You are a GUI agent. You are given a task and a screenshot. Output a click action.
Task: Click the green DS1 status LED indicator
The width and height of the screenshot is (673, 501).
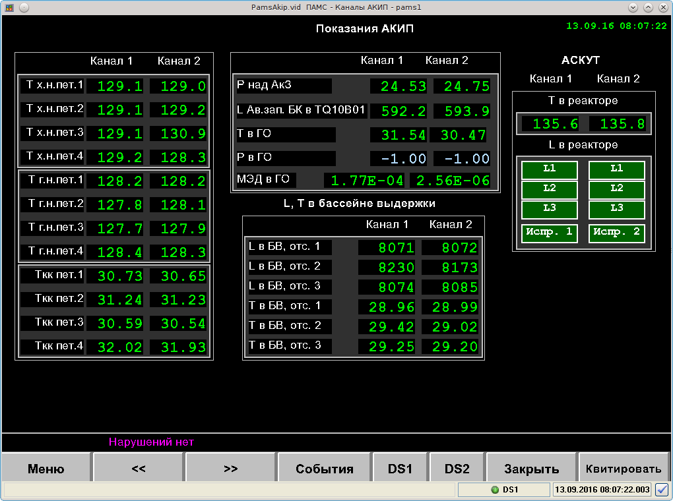click(x=495, y=490)
